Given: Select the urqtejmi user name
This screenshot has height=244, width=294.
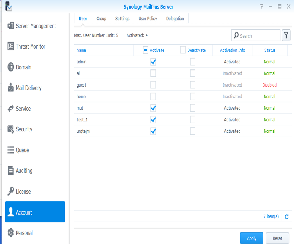Looking at the screenshot, I should [83, 131].
